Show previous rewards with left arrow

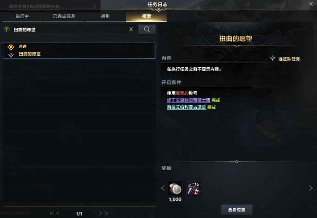163,188
